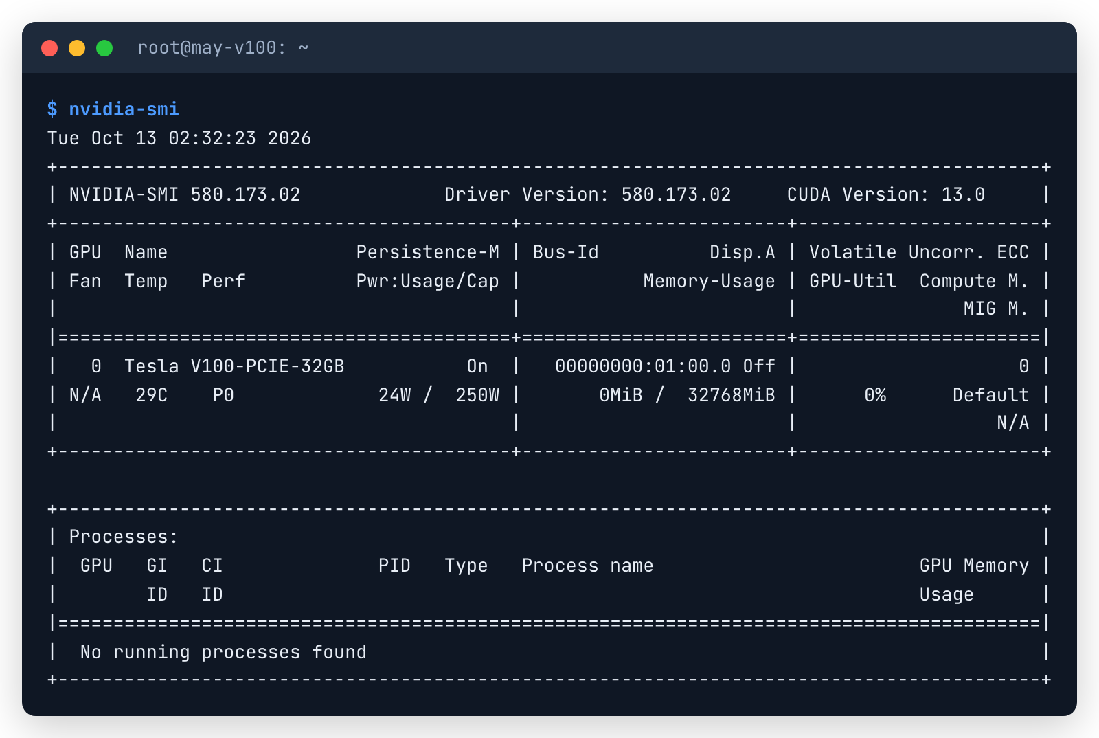Viewport: 1099px width, 738px height.
Task: Click the power usage '24W'
Action: (395, 395)
